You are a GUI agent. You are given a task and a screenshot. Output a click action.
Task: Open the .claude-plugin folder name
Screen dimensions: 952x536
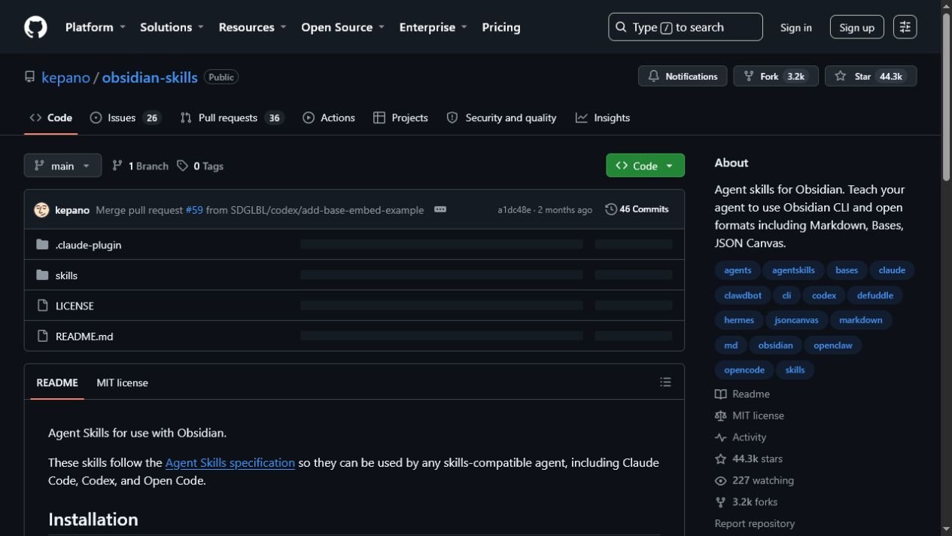88,245
